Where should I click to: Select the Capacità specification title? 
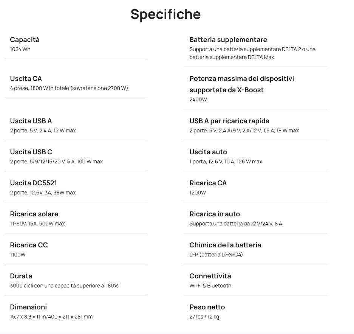pos(25,40)
